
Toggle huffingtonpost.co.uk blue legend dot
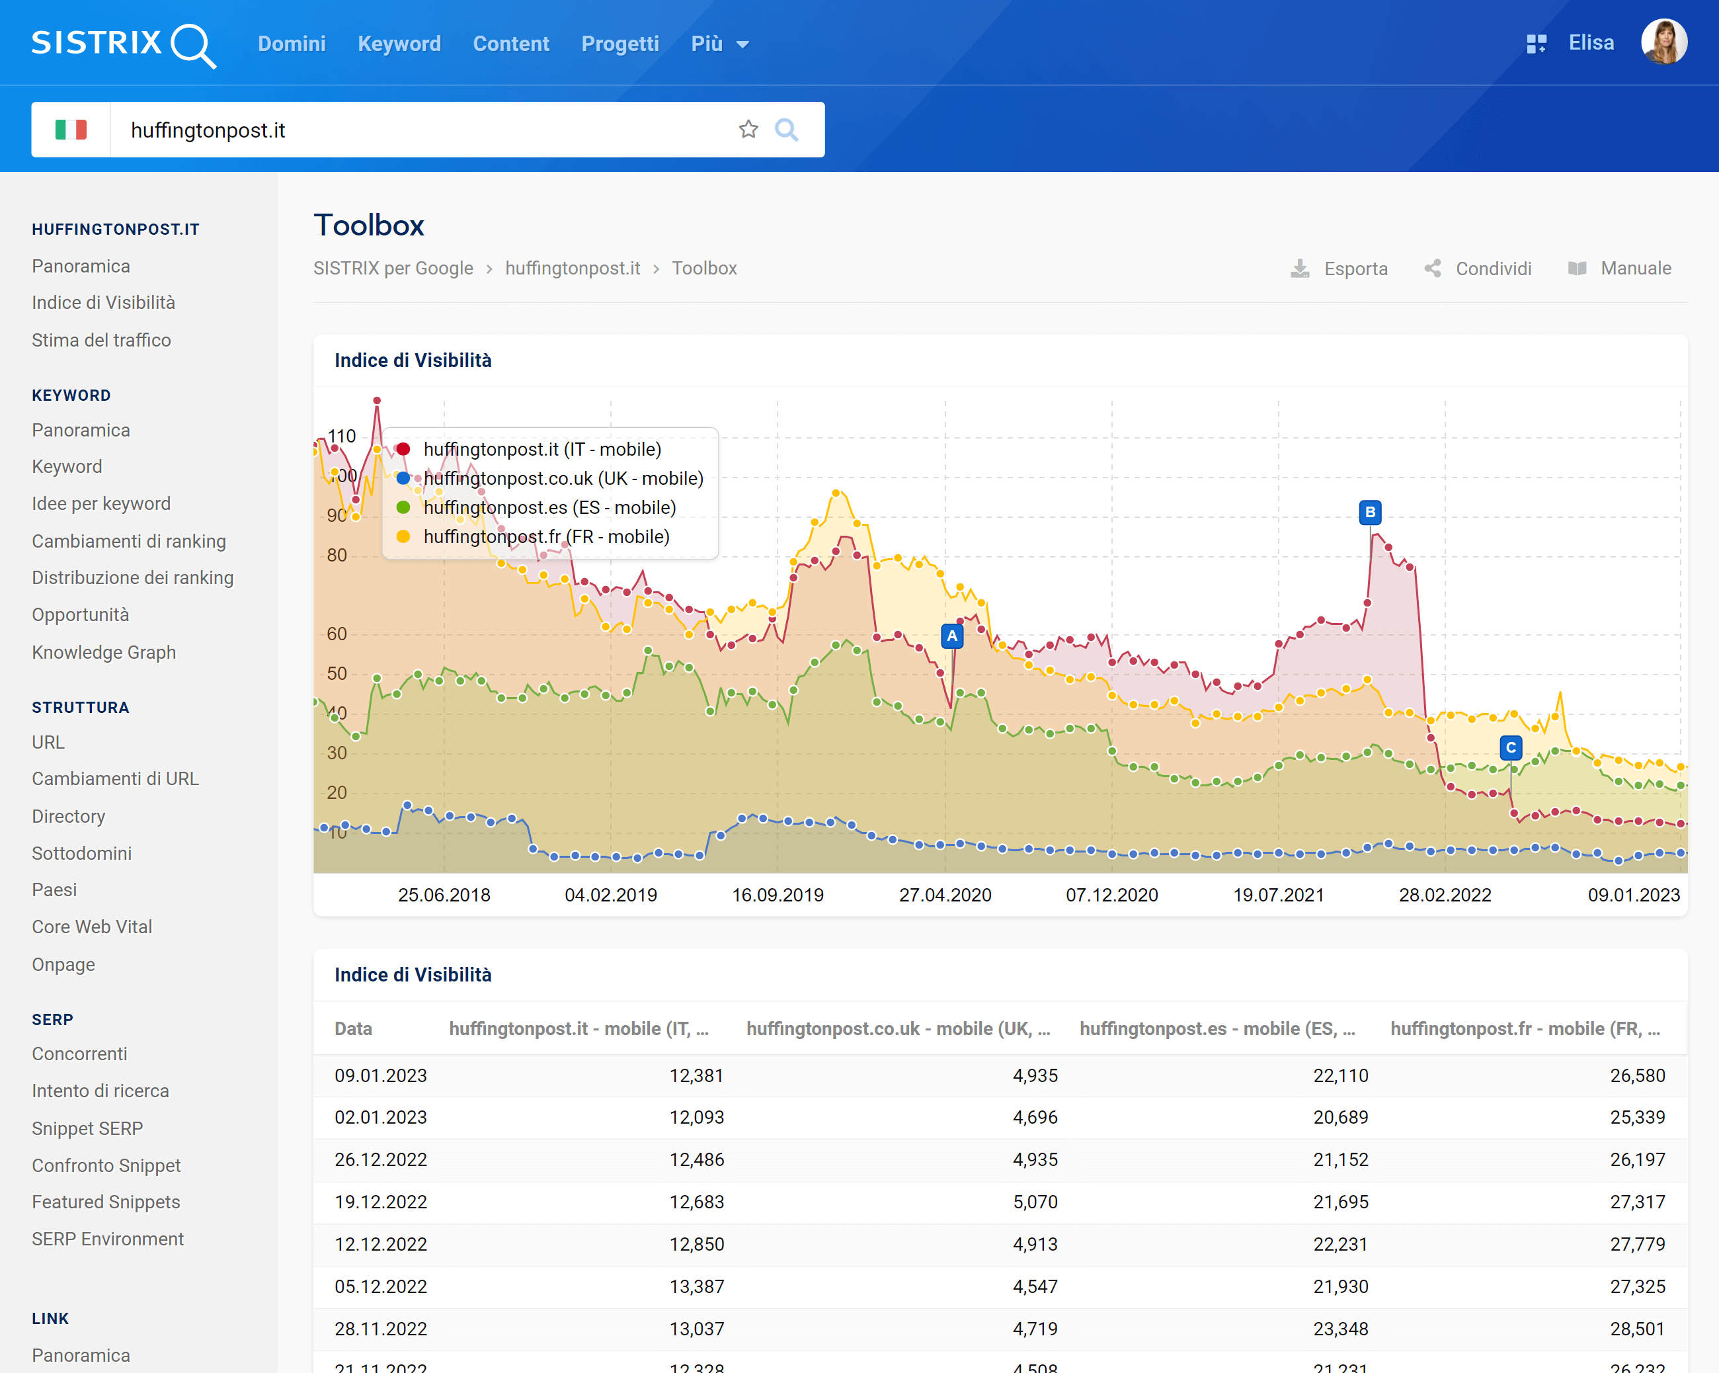click(403, 478)
